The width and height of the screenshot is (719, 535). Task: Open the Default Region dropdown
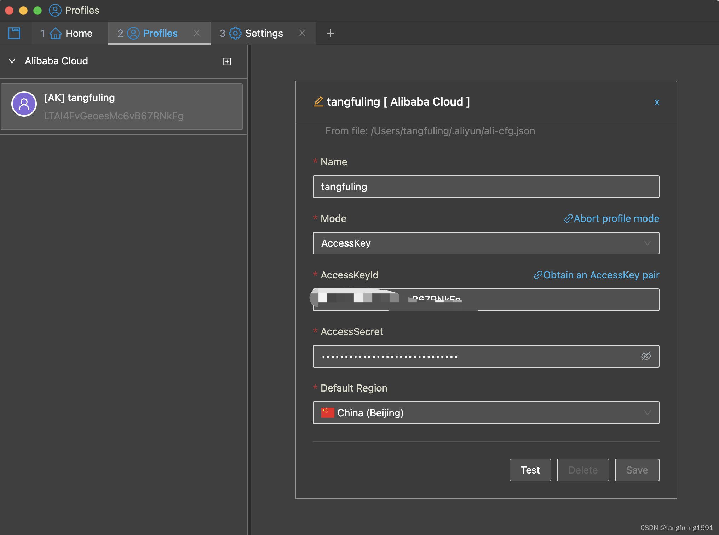(486, 413)
